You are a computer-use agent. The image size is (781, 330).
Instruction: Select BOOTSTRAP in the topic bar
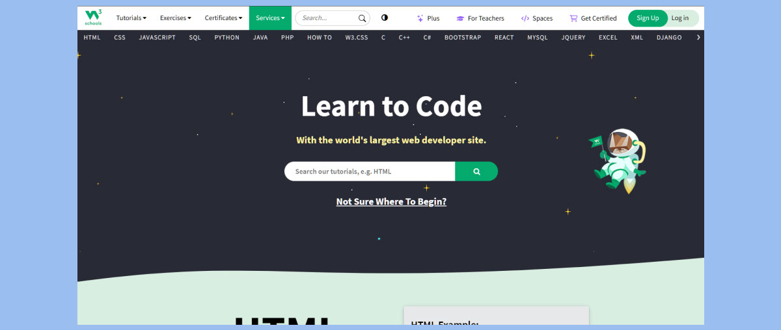(463, 38)
